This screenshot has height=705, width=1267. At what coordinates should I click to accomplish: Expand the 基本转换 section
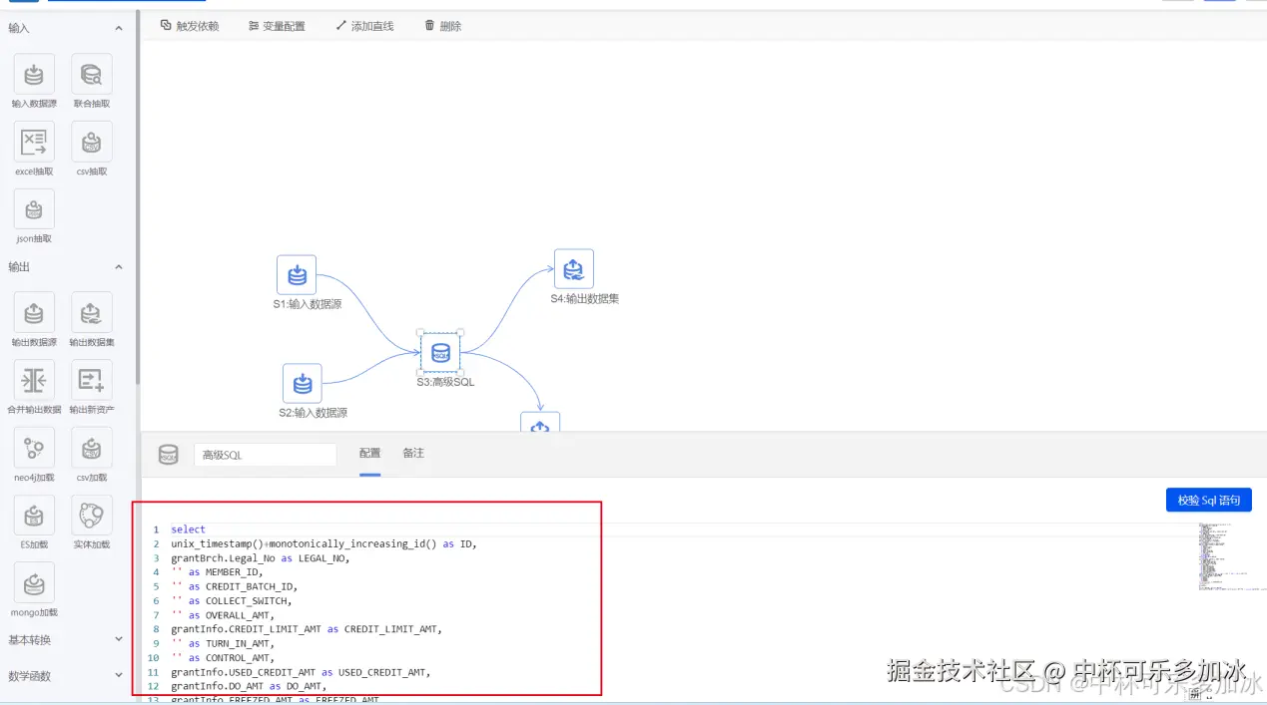[118, 639]
